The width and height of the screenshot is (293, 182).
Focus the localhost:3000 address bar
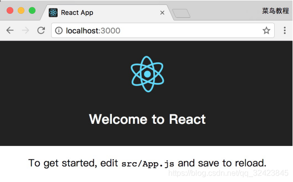[163, 31]
